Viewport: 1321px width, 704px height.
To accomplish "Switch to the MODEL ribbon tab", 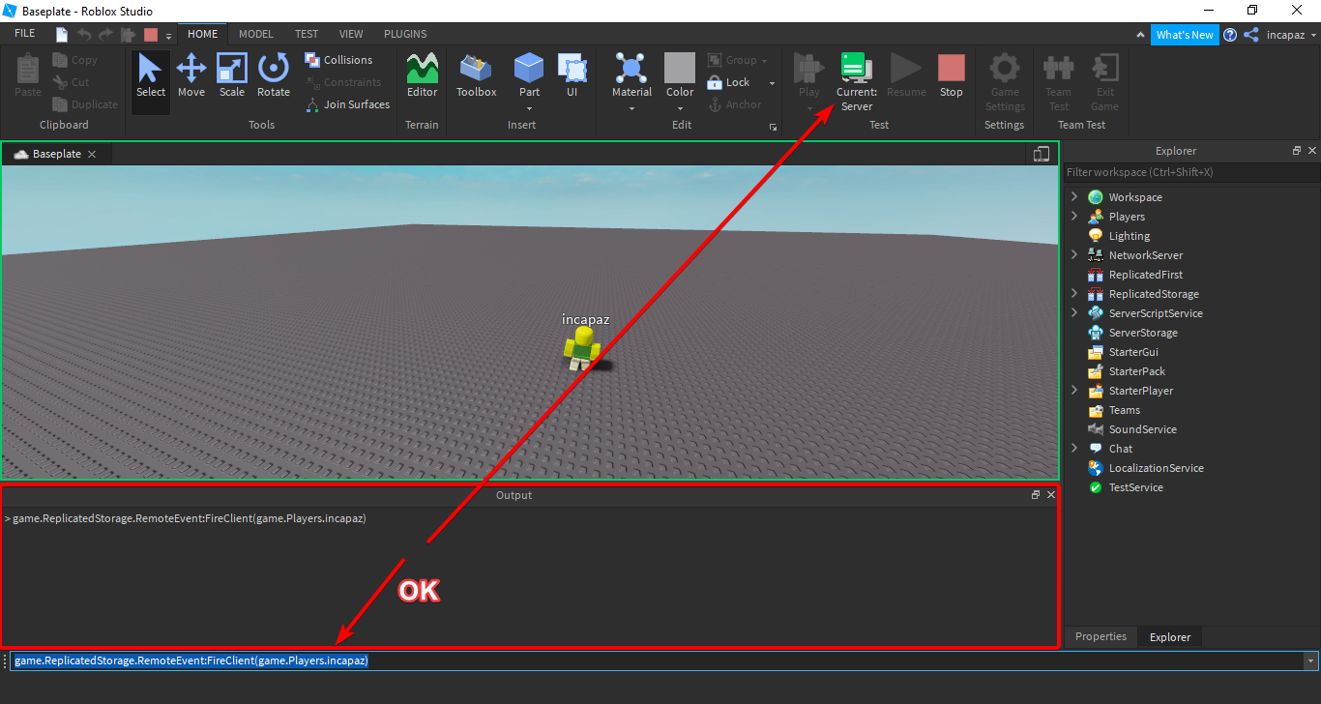I will coord(255,33).
